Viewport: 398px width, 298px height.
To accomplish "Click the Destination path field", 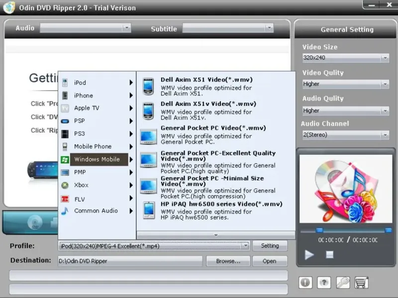I will pyautogui.click(x=130, y=261).
